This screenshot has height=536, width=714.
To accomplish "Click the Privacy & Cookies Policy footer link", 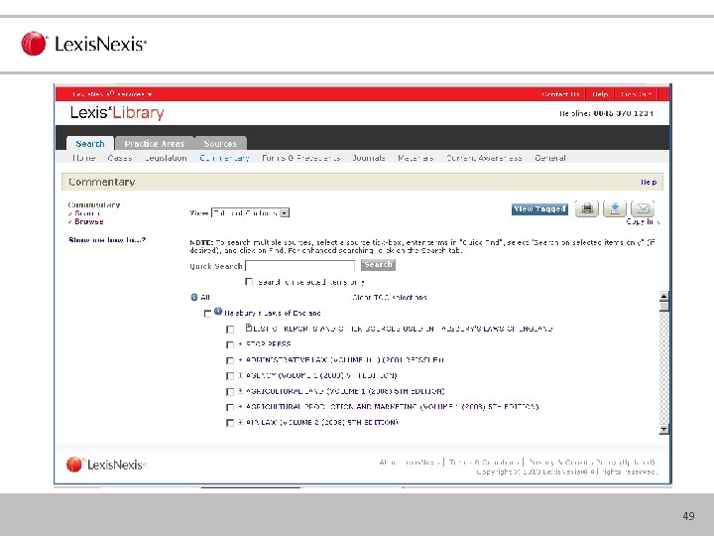I will pyautogui.click(x=591, y=463).
